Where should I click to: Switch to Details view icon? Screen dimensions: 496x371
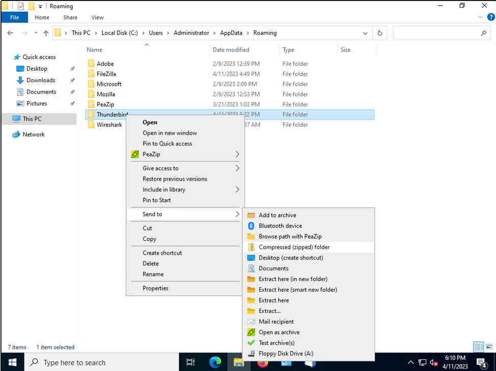pyautogui.click(x=479, y=347)
